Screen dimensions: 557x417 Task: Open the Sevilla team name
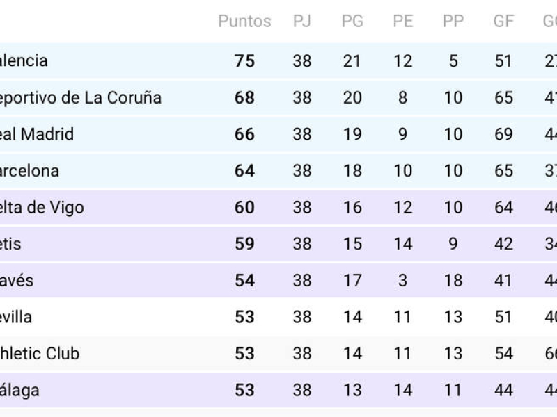tap(16, 318)
